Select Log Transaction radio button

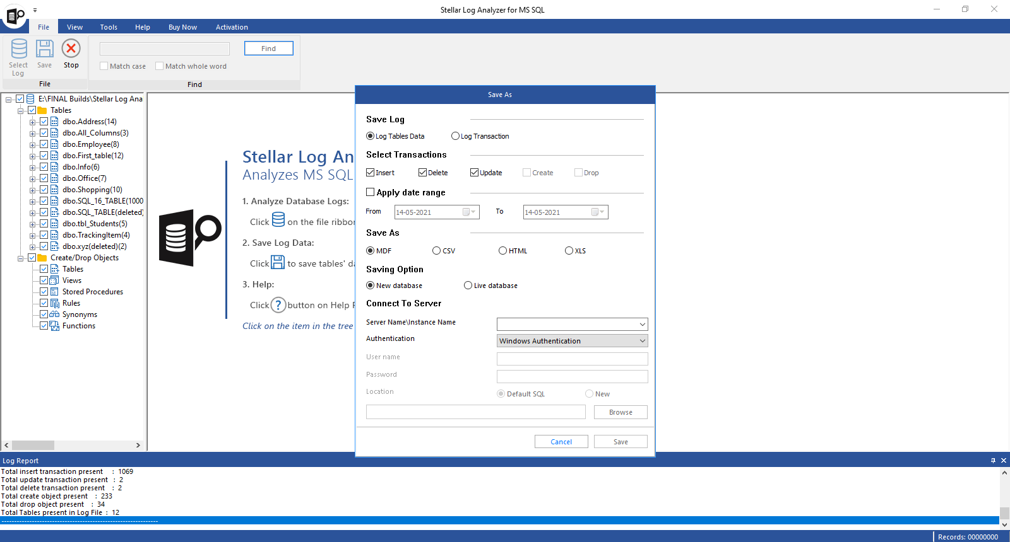pyautogui.click(x=455, y=136)
